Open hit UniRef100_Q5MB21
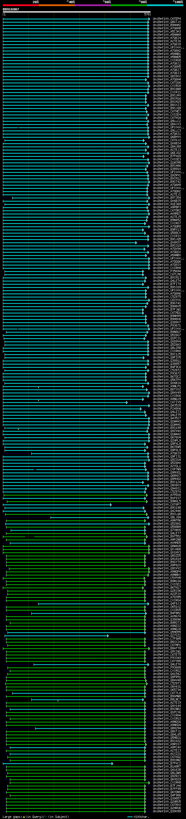 167,738
